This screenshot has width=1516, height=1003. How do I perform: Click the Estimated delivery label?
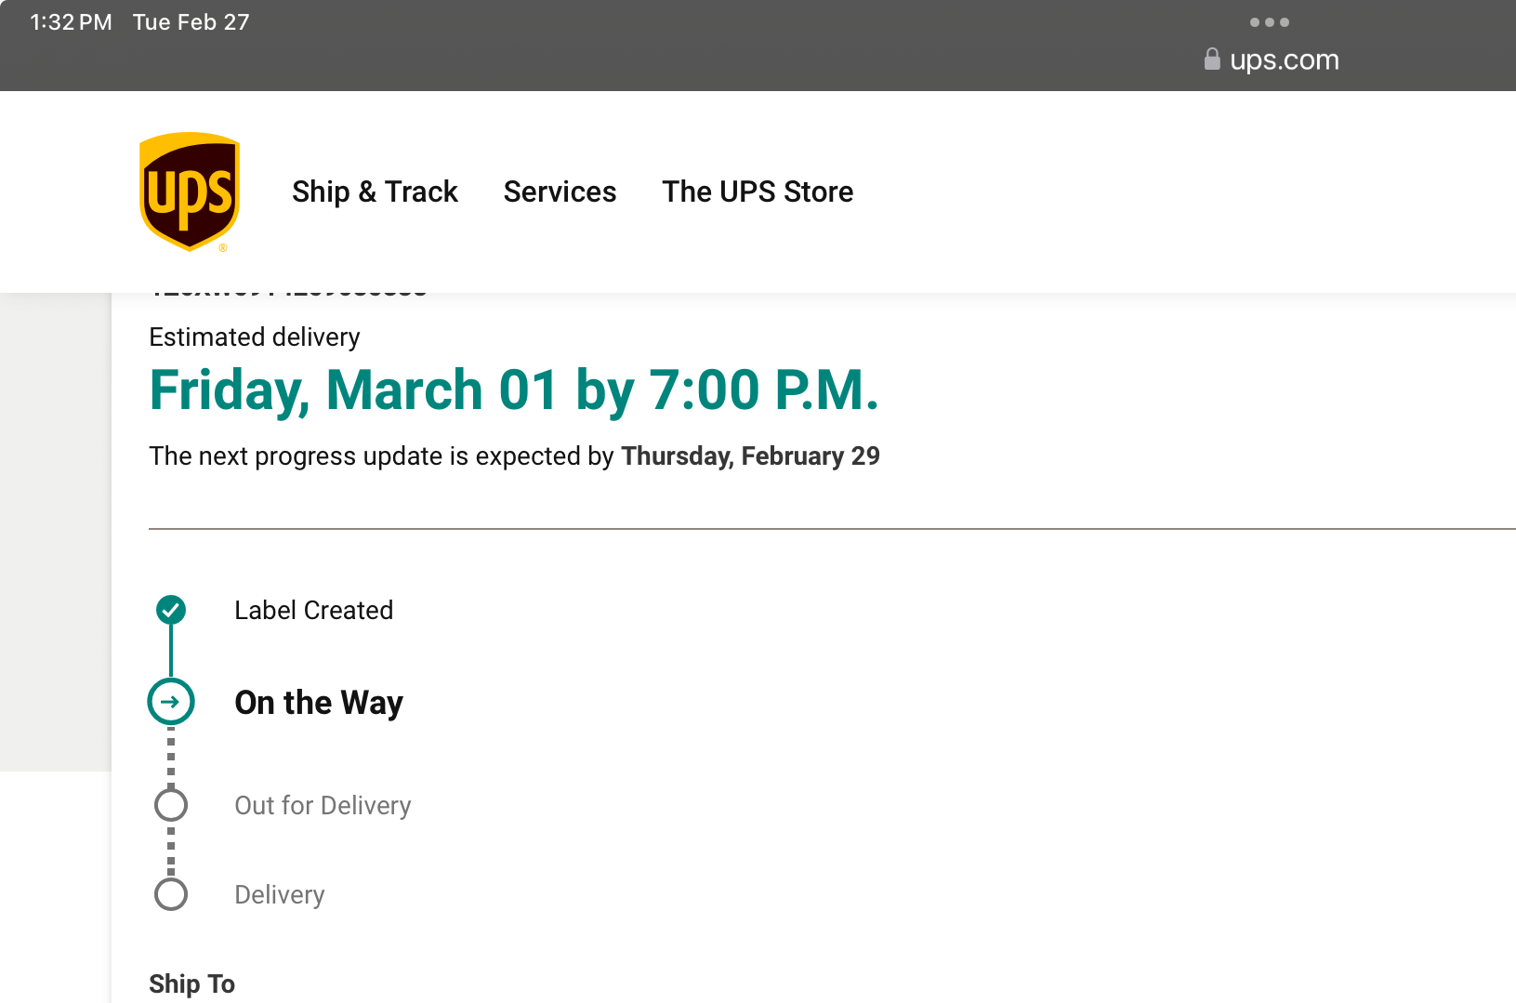point(255,337)
